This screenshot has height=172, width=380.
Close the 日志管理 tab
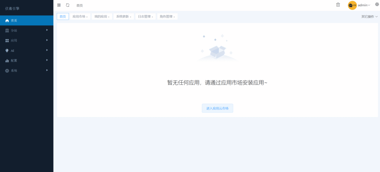(x=152, y=17)
